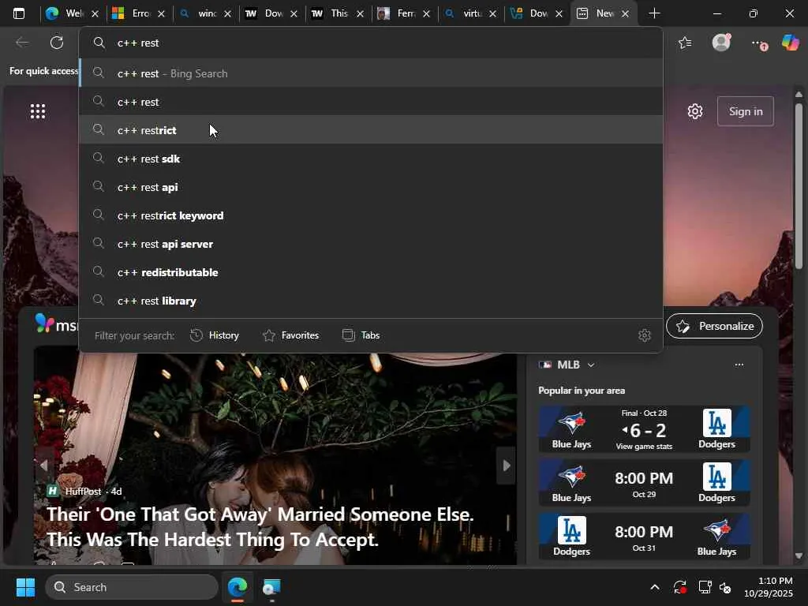The height and width of the screenshot is (606, 808).
Task: Click the Sign in button
Action: click(x=745, y=111)
